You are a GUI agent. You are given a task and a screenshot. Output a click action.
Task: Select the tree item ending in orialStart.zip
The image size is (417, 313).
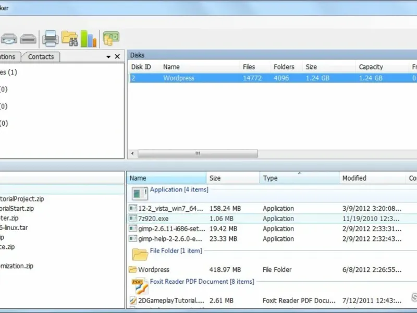click(17, 208)
